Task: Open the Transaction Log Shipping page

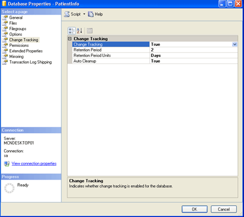Action: tap(31, 62)
